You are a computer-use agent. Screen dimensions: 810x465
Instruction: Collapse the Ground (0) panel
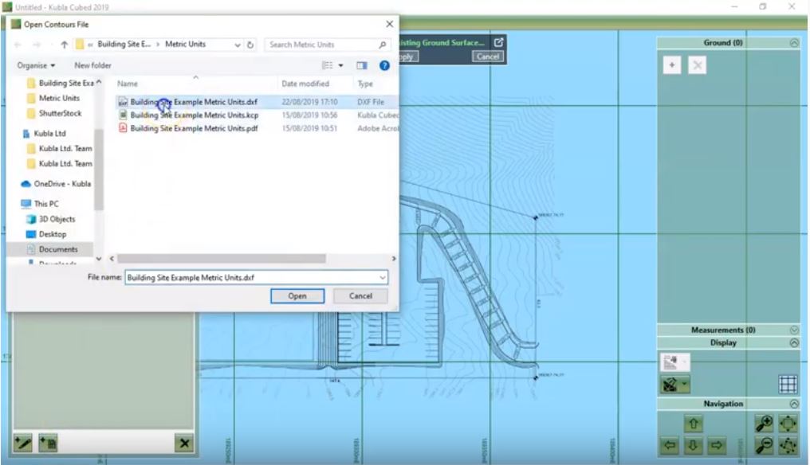coord(794,43)
